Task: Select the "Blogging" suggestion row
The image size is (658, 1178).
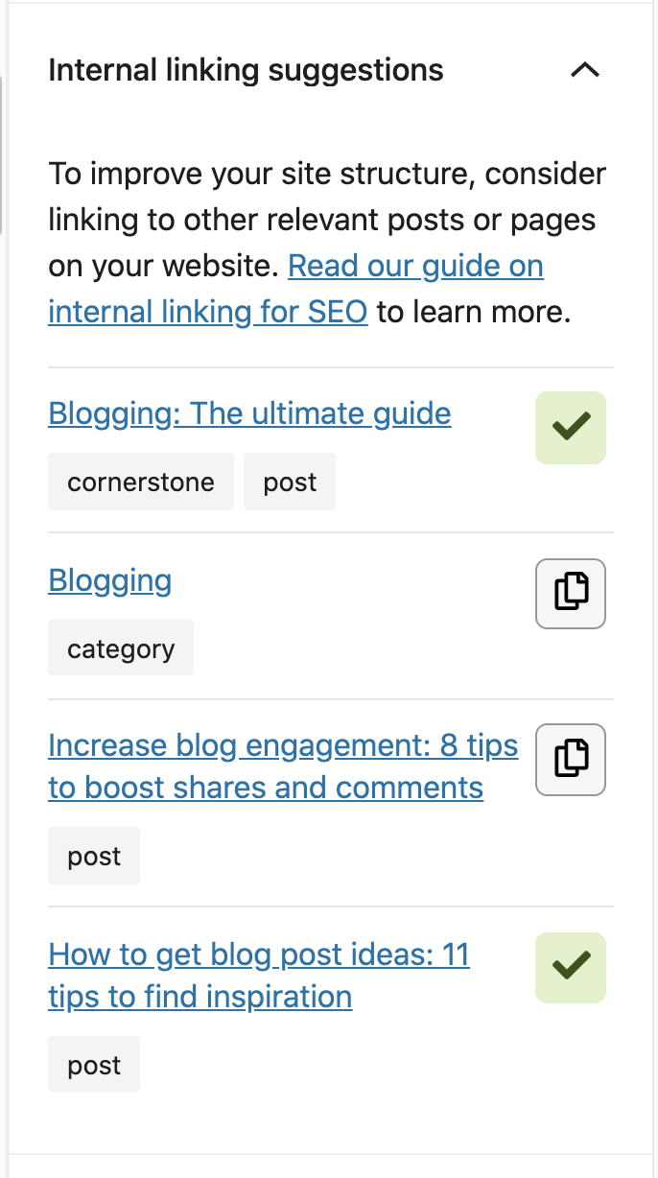Action: pos(109,580)
